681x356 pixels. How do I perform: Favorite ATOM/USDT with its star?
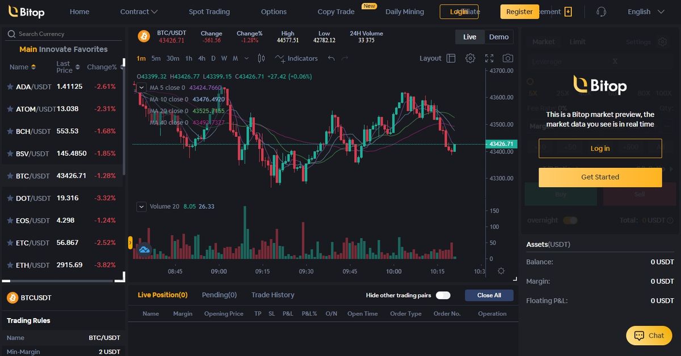[10, 109]
